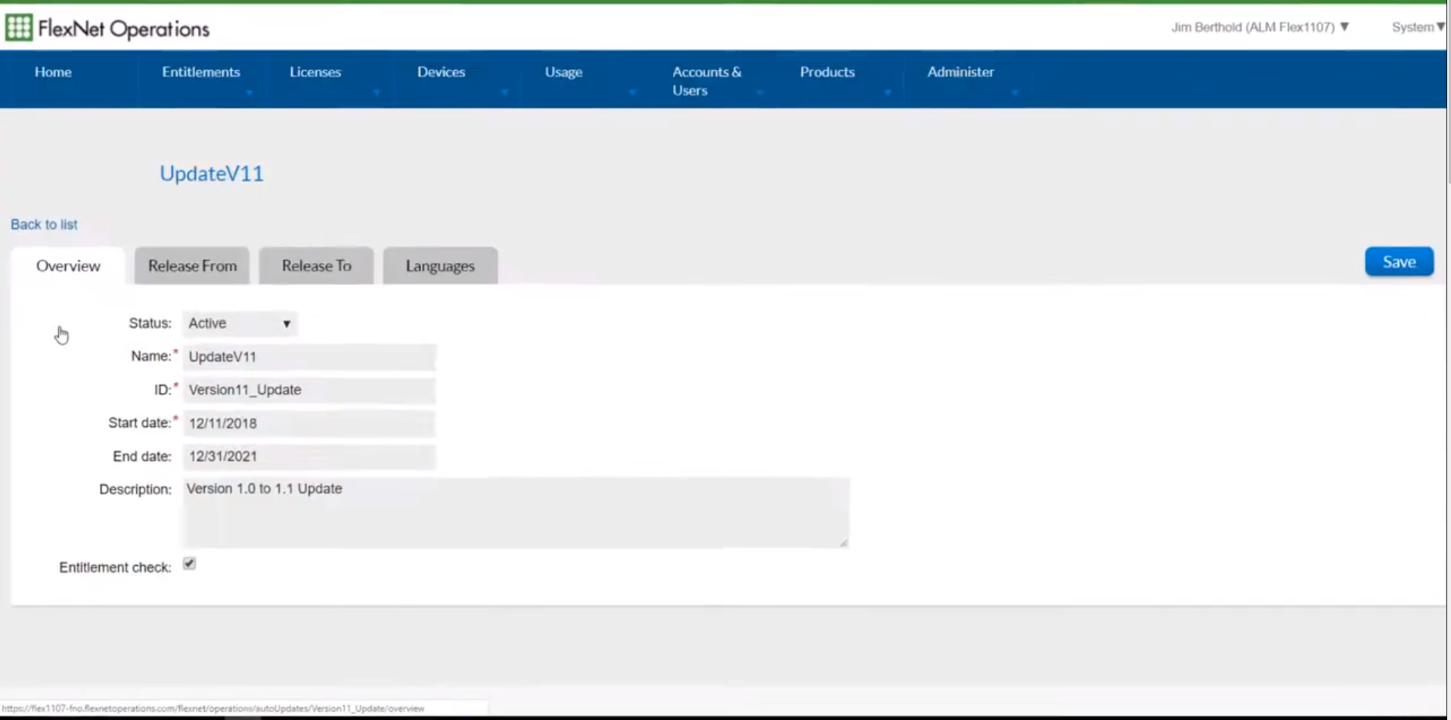
Task: Click the Start date input field
Action: (308, 423)
